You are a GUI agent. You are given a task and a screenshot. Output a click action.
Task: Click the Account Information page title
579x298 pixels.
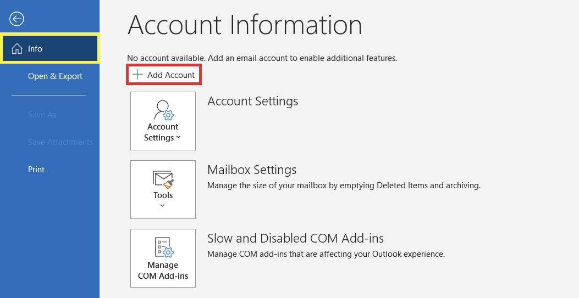pos(245,25)
